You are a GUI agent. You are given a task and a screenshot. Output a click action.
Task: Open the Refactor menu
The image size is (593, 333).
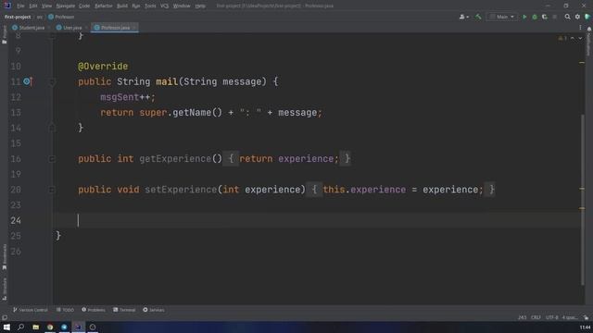coord(104,6)
